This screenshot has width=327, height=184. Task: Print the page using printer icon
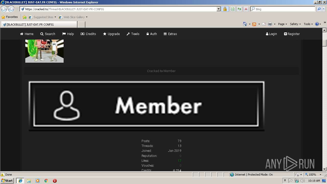point(270,24)
